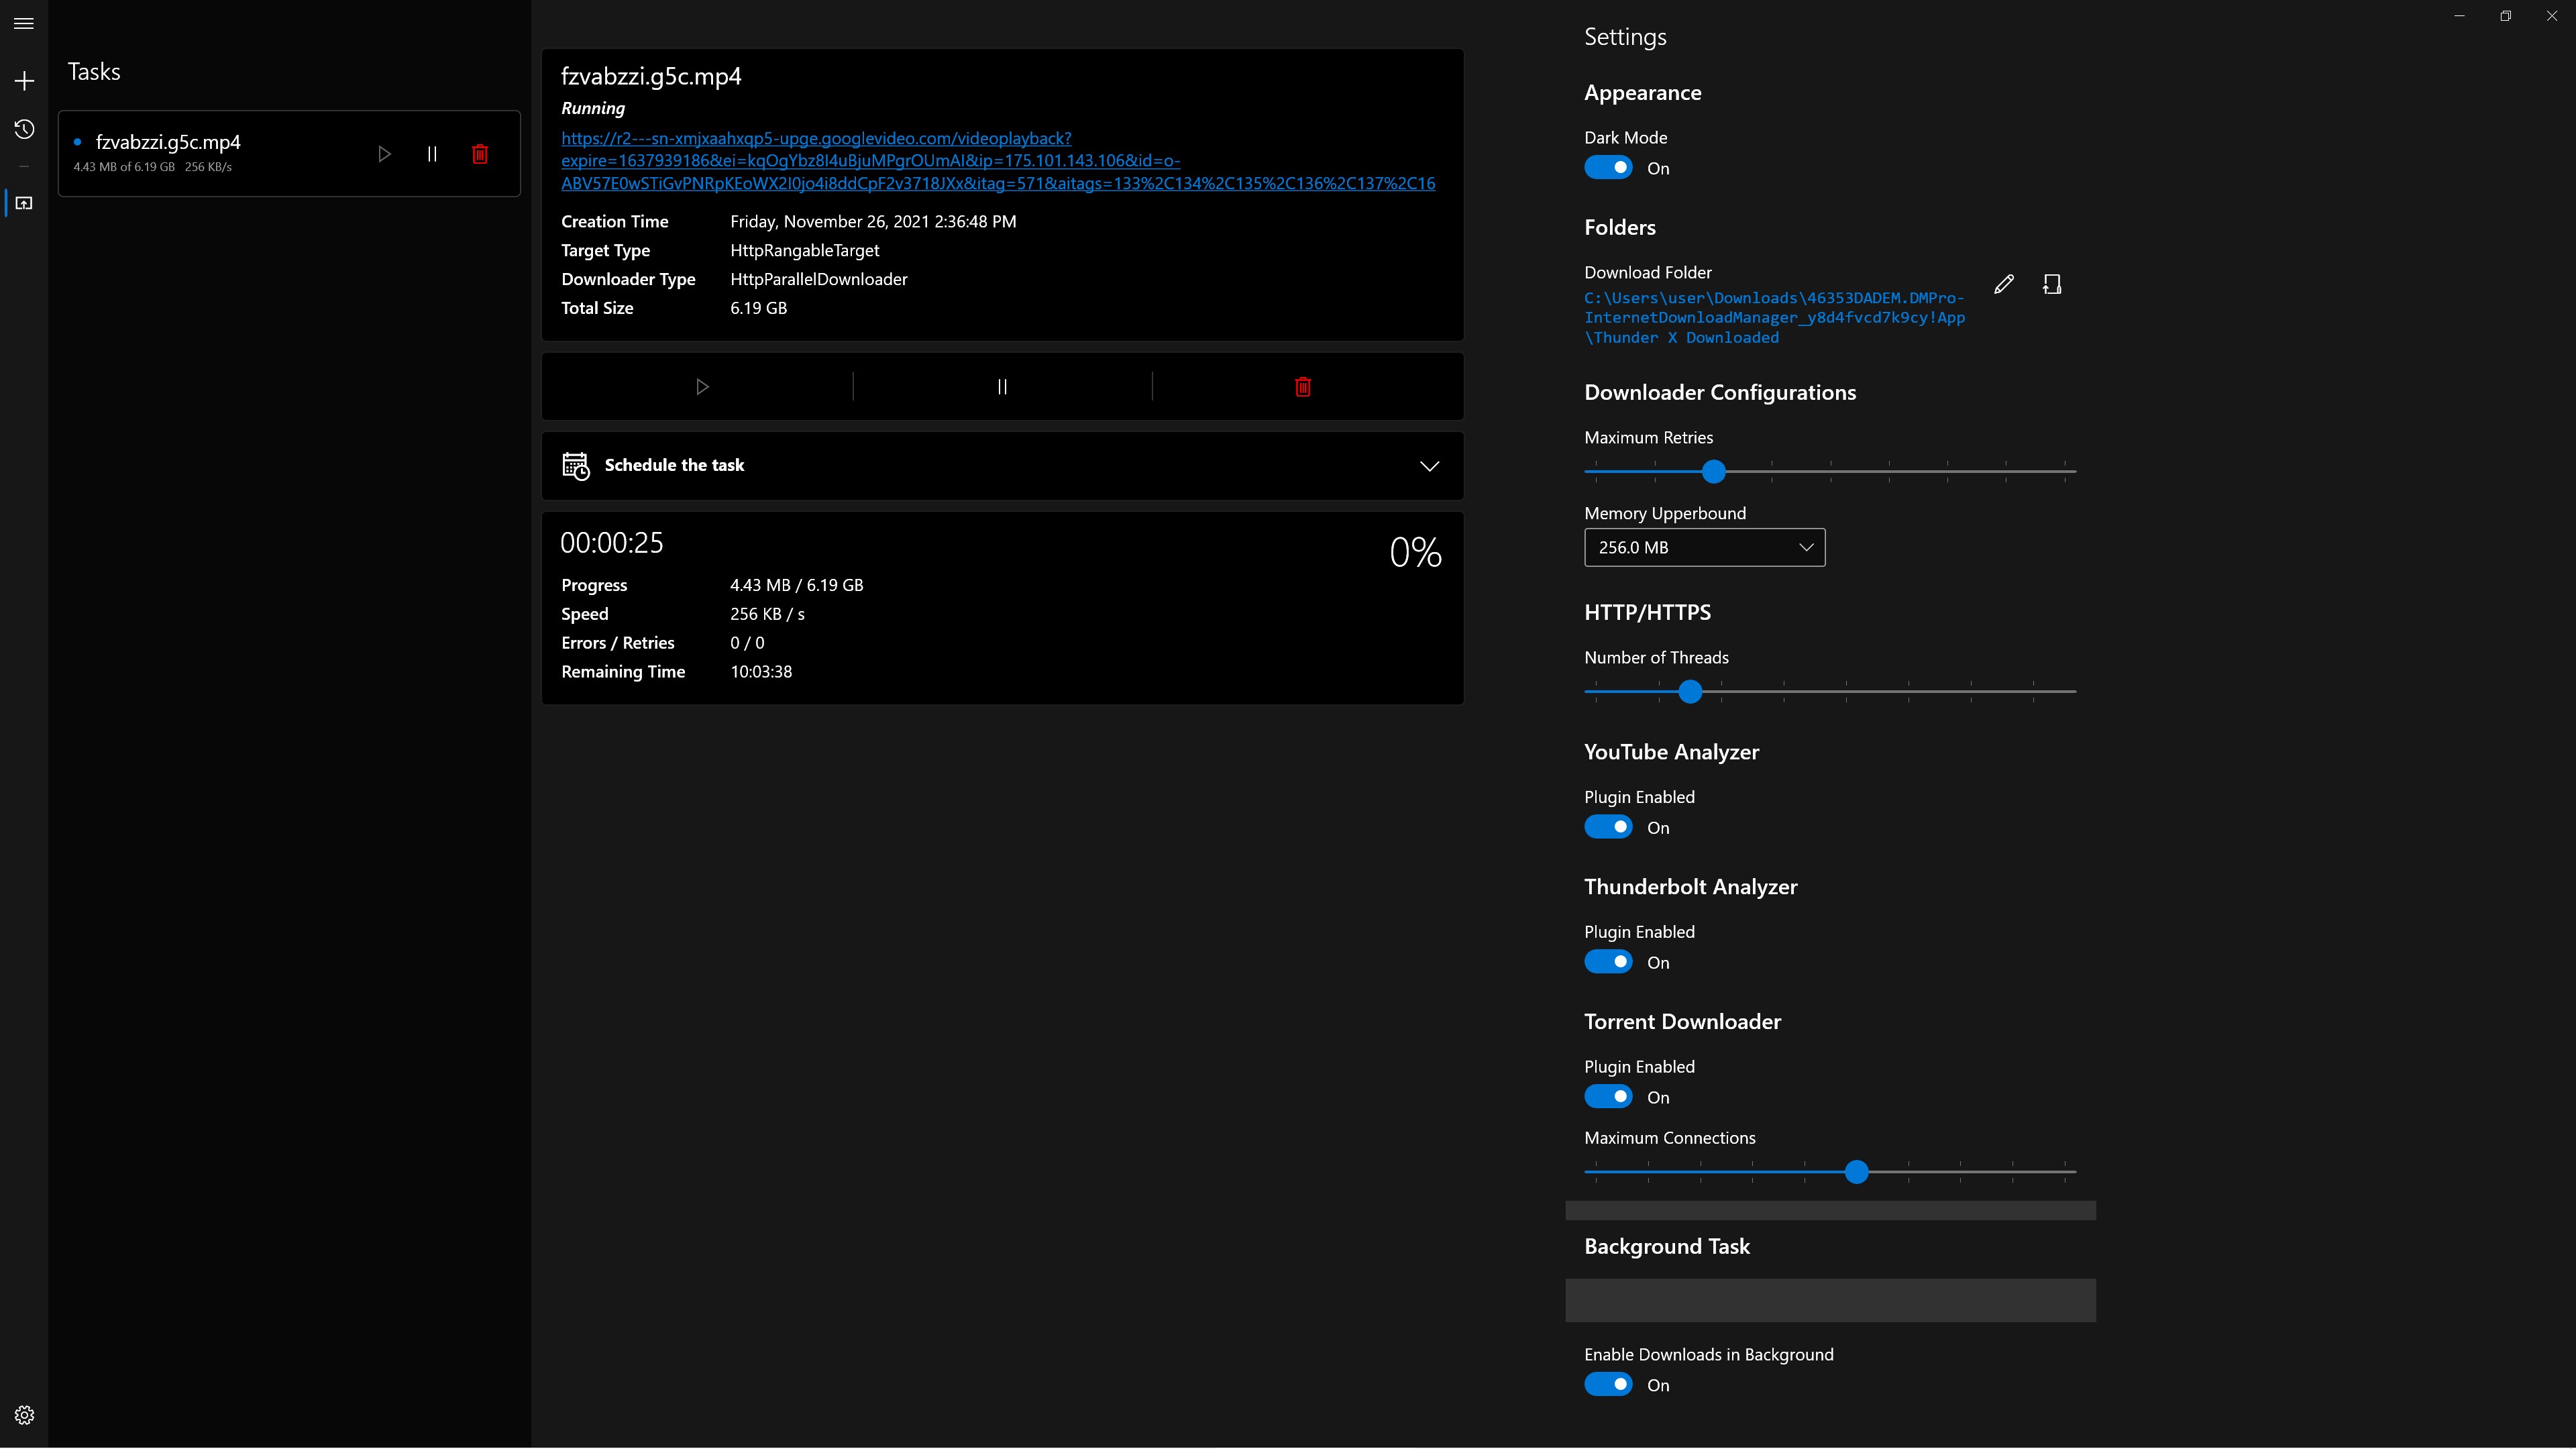Screen dimensions: 2576x1449
Task: Toggle Torrent Downloader plugin switch
Action: tap(1608, 1097)
